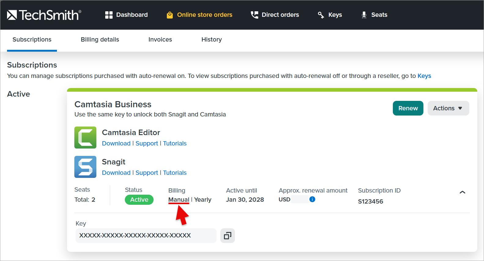
Task: Click the Subscription ID S123456
Action: click(370, 201)
